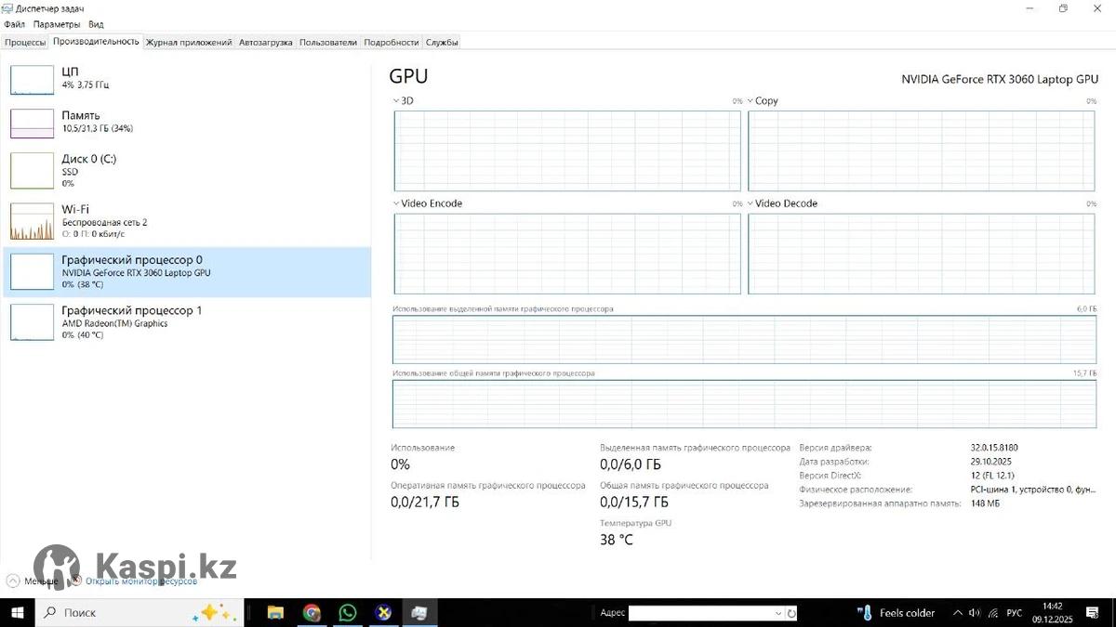This screenshot has width=1116, height=627.
Task: Click the volume speaker tray icon
Action: (x=975, y=613)
